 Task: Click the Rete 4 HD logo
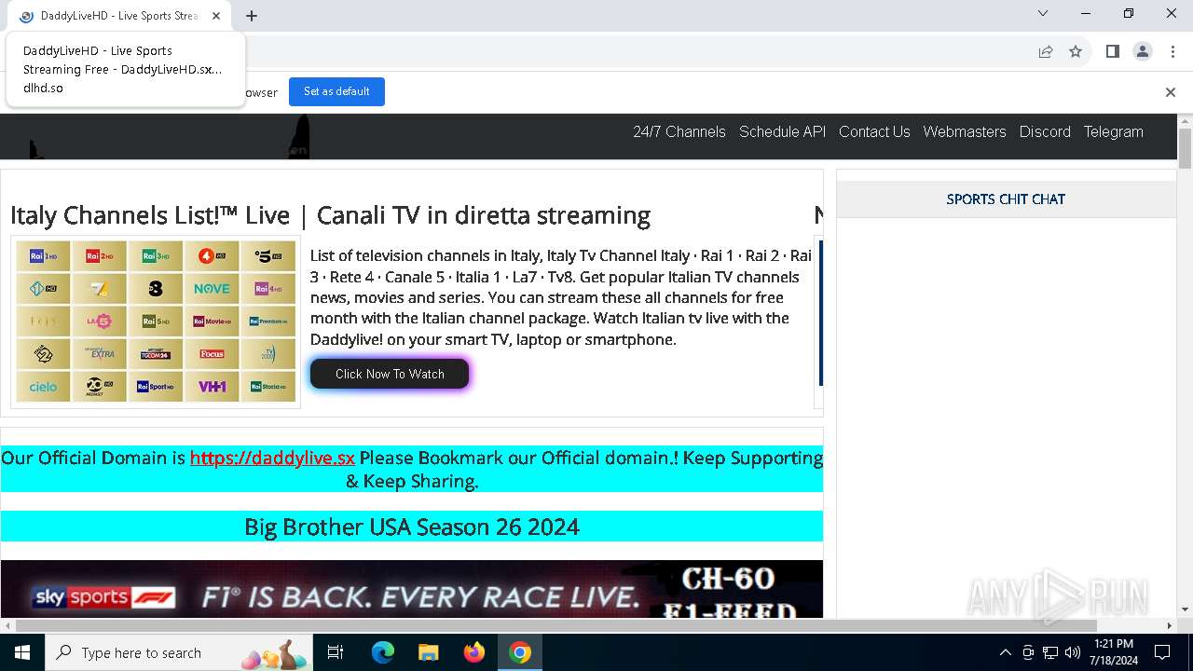(212, 256)
